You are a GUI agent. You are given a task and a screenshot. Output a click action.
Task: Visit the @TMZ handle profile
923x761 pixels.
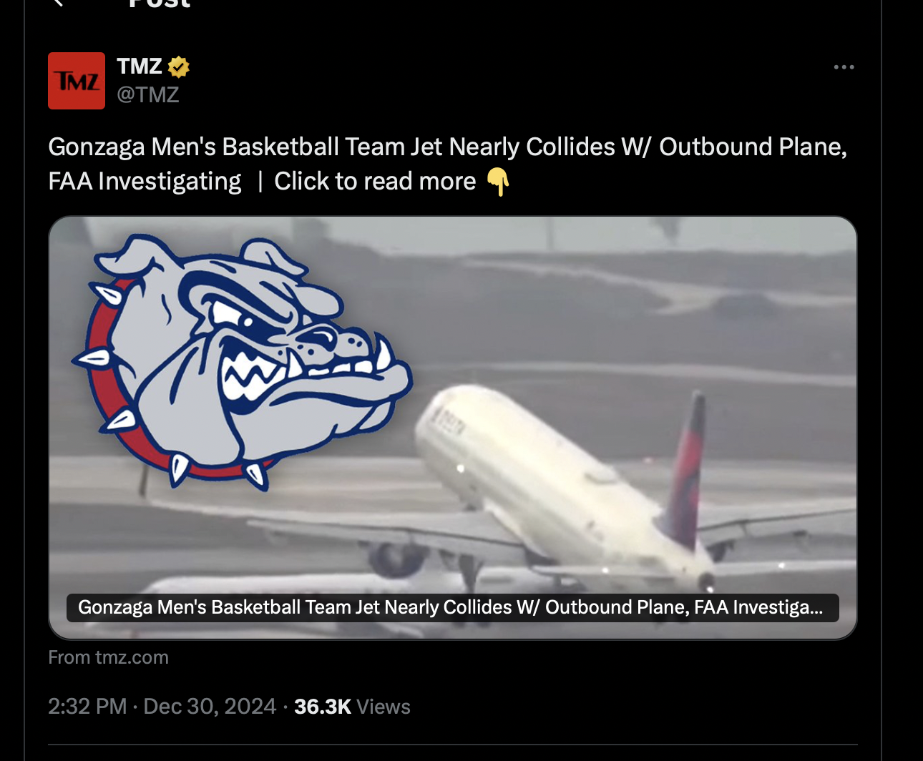pyautogui.click(x=147, y=94)
